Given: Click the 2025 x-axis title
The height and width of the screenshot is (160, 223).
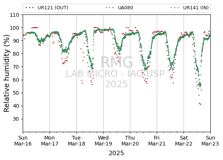Looking at the screenshot, I should tap(116, 153).
